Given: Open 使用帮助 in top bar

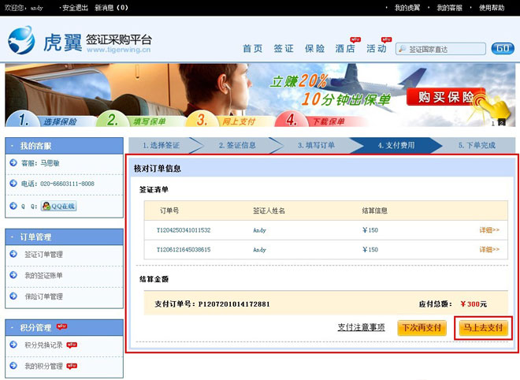Looking at the screenshot, I should (x=492, y=8).
